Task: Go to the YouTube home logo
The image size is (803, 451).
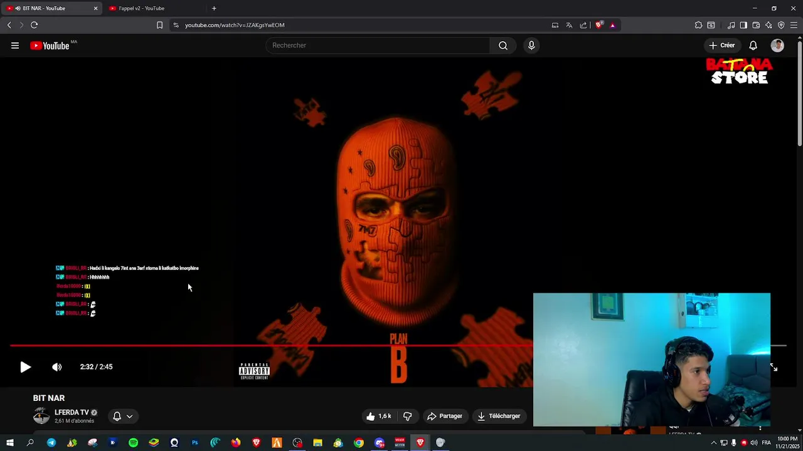Action: pos(50,45)
